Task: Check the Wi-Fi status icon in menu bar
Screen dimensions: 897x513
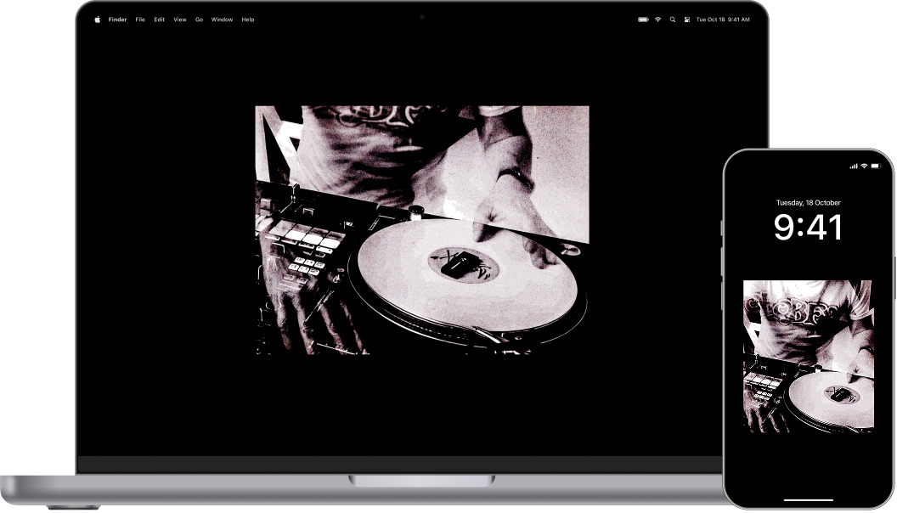Action: (657, 19)
